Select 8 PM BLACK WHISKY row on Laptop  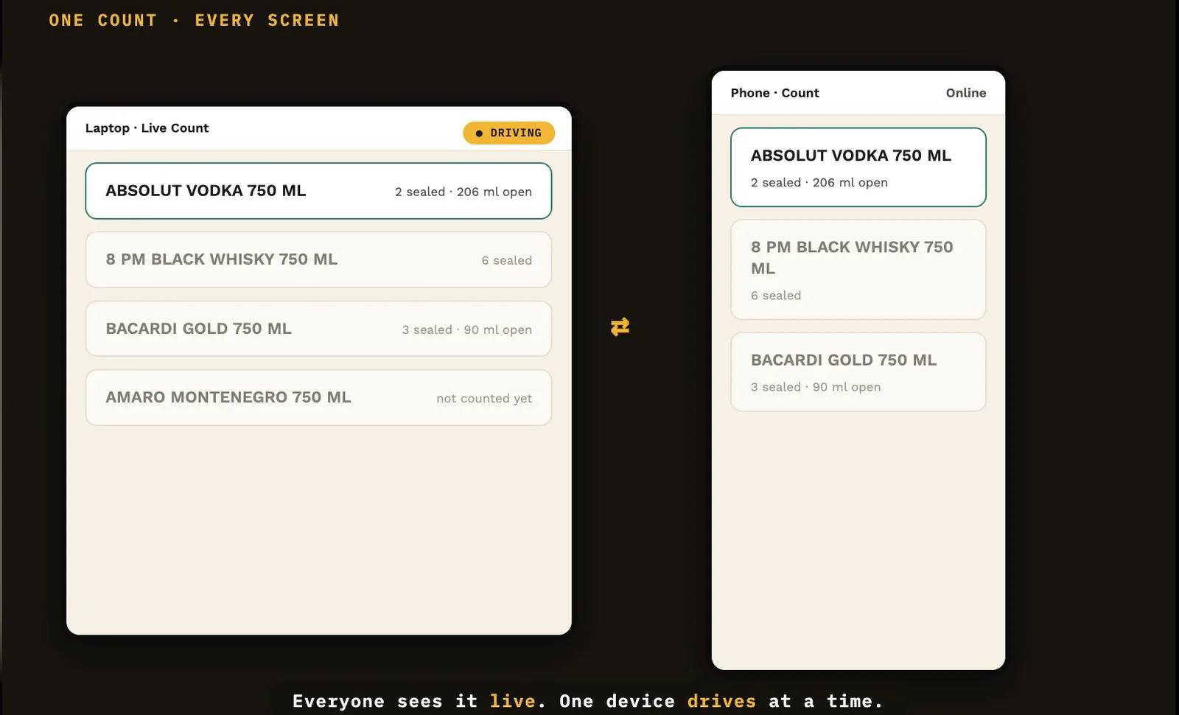pyautogui.click(x=318, y=259)
